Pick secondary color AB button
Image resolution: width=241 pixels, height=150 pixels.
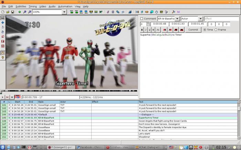170,30
